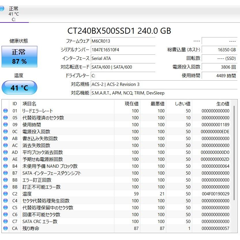
Task: Select the 消去失敗回数 attribute name
Action: click(x=36, y=145)
